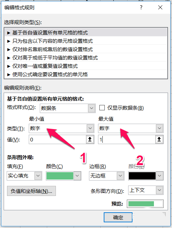Click the minimum value input field
This screenshot has width=172, height=228.
pos(58,139)
